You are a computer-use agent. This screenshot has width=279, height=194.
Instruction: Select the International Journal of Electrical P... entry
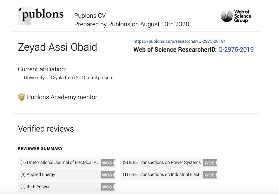point(67,163)
